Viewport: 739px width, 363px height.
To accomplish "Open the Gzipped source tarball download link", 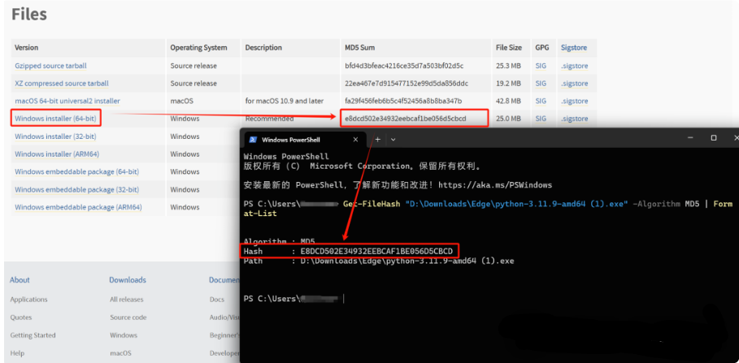I will 50,66.
